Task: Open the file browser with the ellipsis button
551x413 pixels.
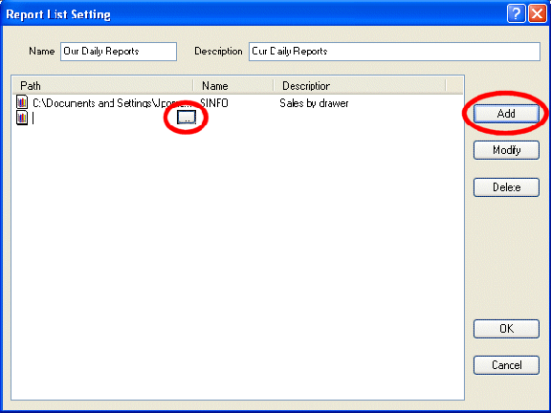Action: pos(187,118)
